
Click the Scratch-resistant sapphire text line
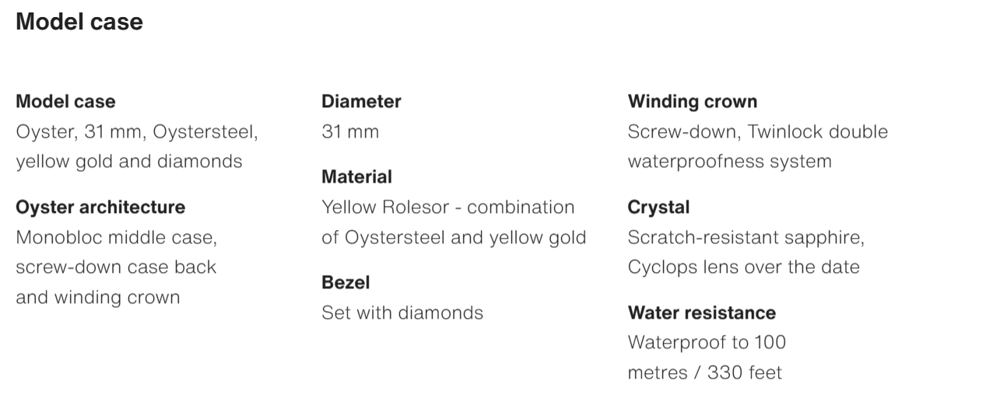[x=746, y=237]
